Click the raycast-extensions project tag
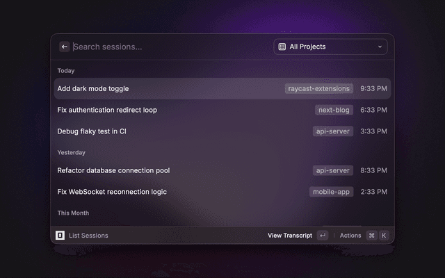The height and width of the screenshot is (278, 445). click(x=319, y=88)
